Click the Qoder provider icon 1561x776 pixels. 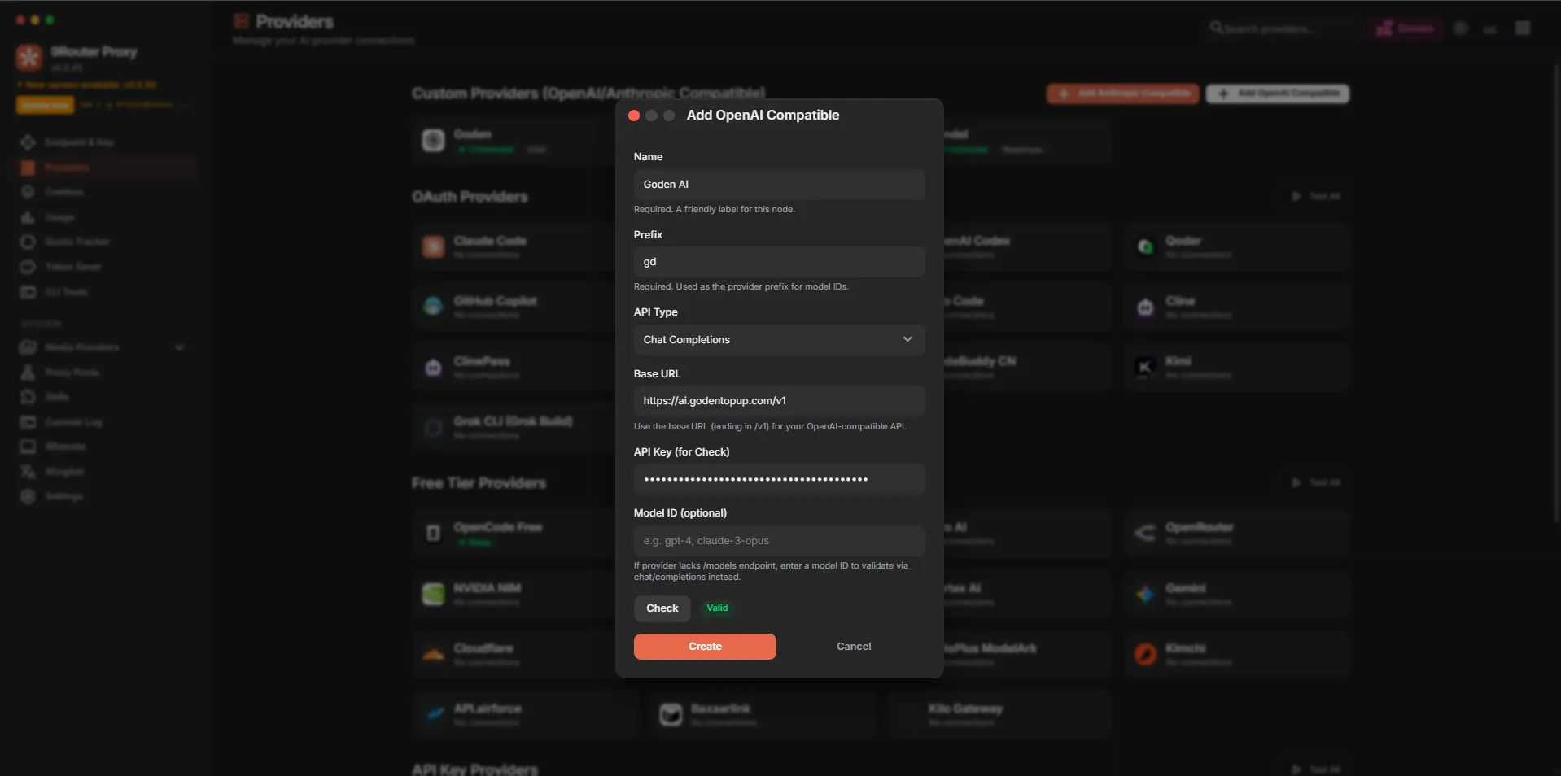tap(1145, 246)
